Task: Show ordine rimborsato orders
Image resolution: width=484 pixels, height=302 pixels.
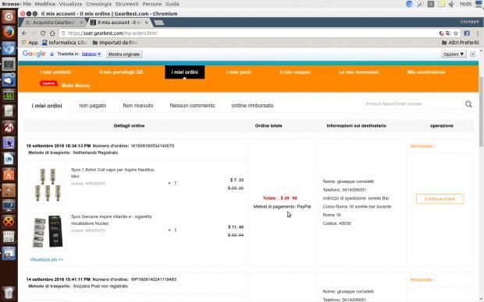Action: click(252, 106)
